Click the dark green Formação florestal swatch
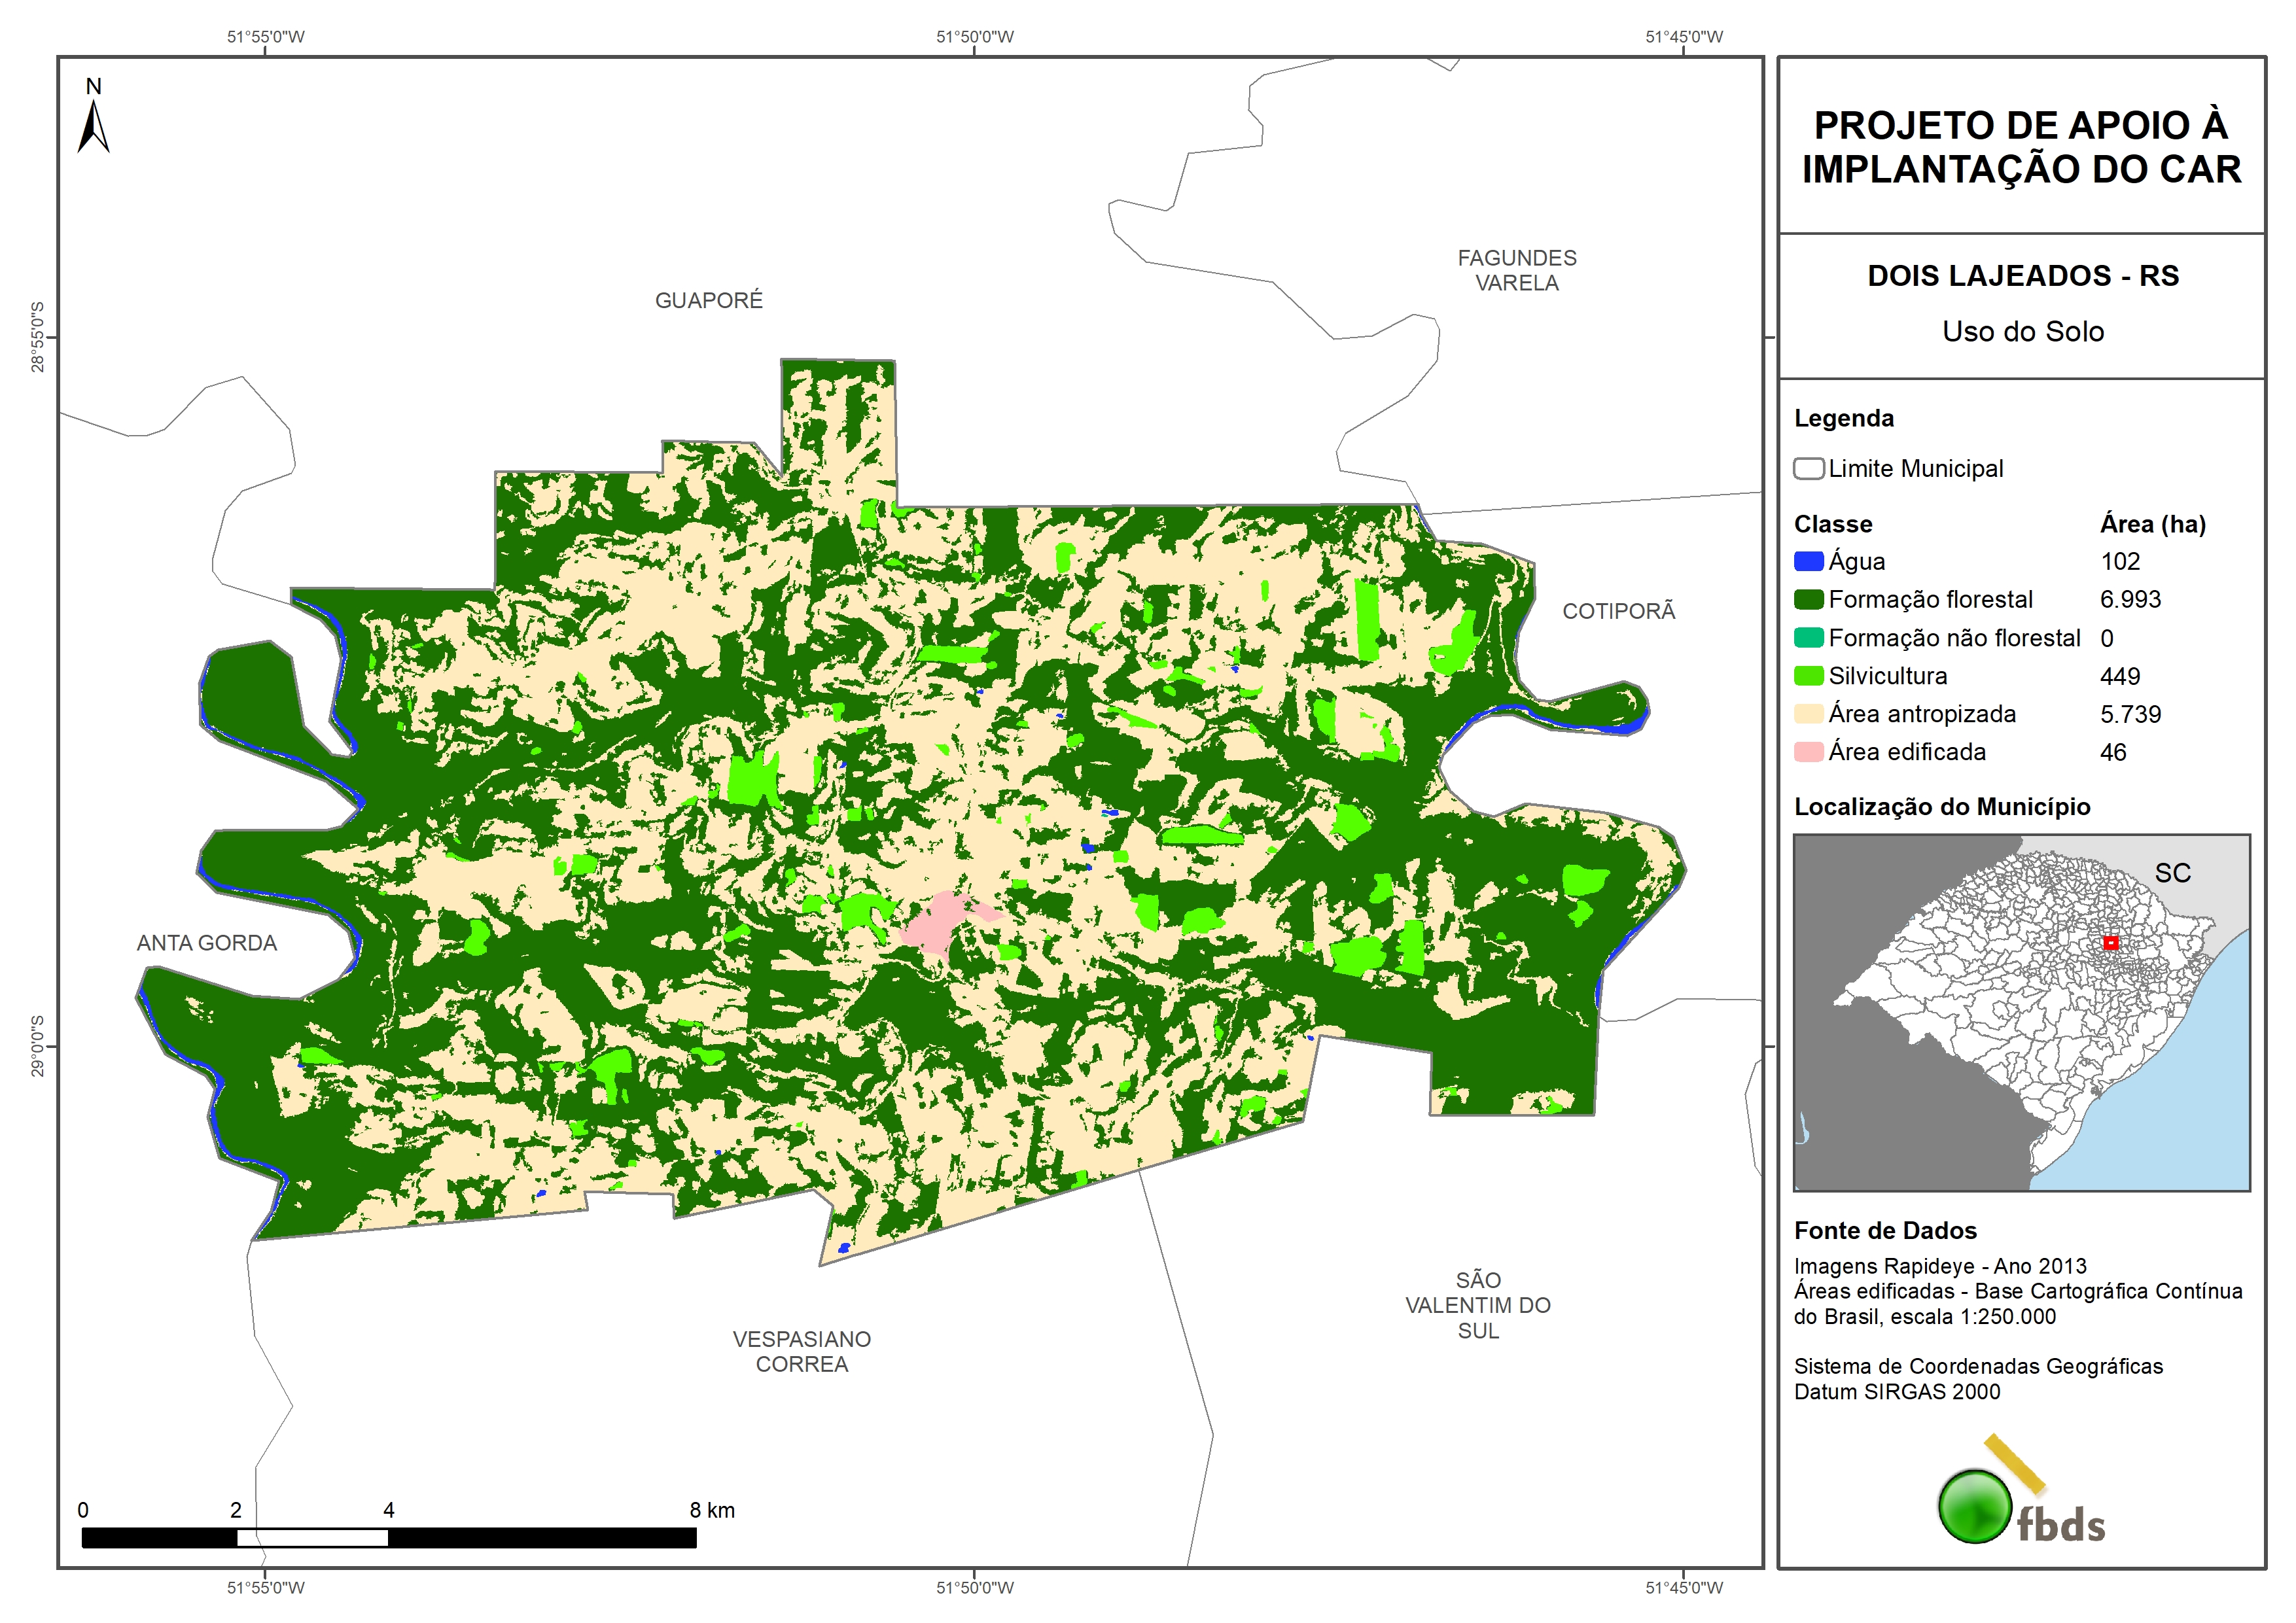The height and width of the screenshot is (1623, 2296). [x=1808, y=599]
